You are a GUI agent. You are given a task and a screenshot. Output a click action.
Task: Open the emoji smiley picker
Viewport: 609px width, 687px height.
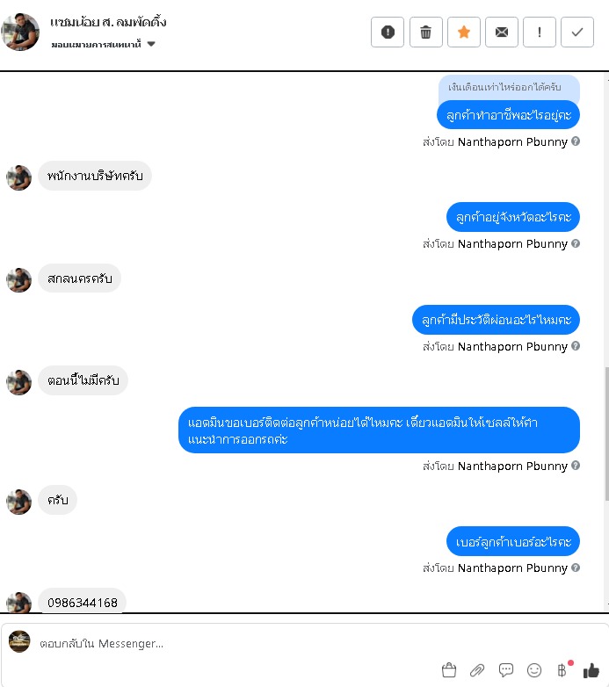pos(534,670)
